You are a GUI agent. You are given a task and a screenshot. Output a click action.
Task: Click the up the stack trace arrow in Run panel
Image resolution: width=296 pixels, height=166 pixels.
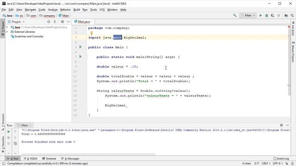click(15, 131)
